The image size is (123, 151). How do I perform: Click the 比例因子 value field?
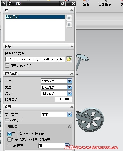(x=64, y=99)
